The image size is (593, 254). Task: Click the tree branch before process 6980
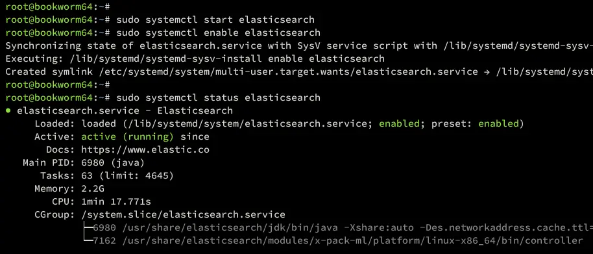[x=88, y=227]
